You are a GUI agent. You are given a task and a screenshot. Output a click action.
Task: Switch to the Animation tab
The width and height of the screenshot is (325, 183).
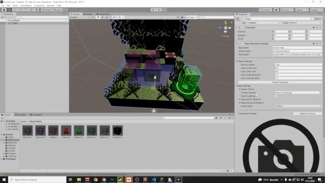click(x=36, y=115)
